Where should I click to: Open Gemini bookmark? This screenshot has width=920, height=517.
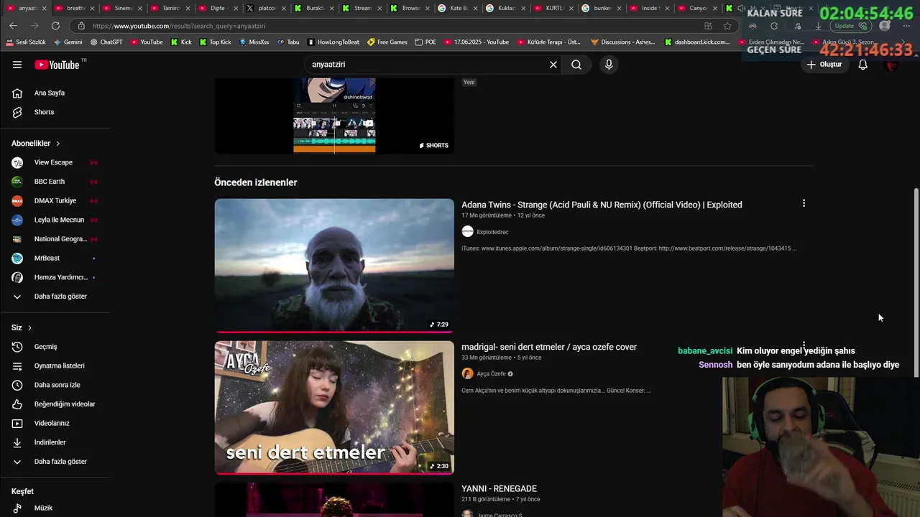[x=68, y=42]
